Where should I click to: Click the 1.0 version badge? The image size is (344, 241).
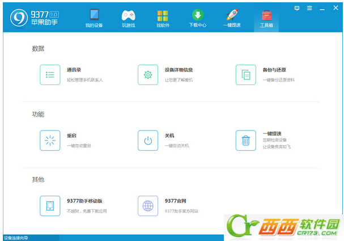tap(54, 15)
